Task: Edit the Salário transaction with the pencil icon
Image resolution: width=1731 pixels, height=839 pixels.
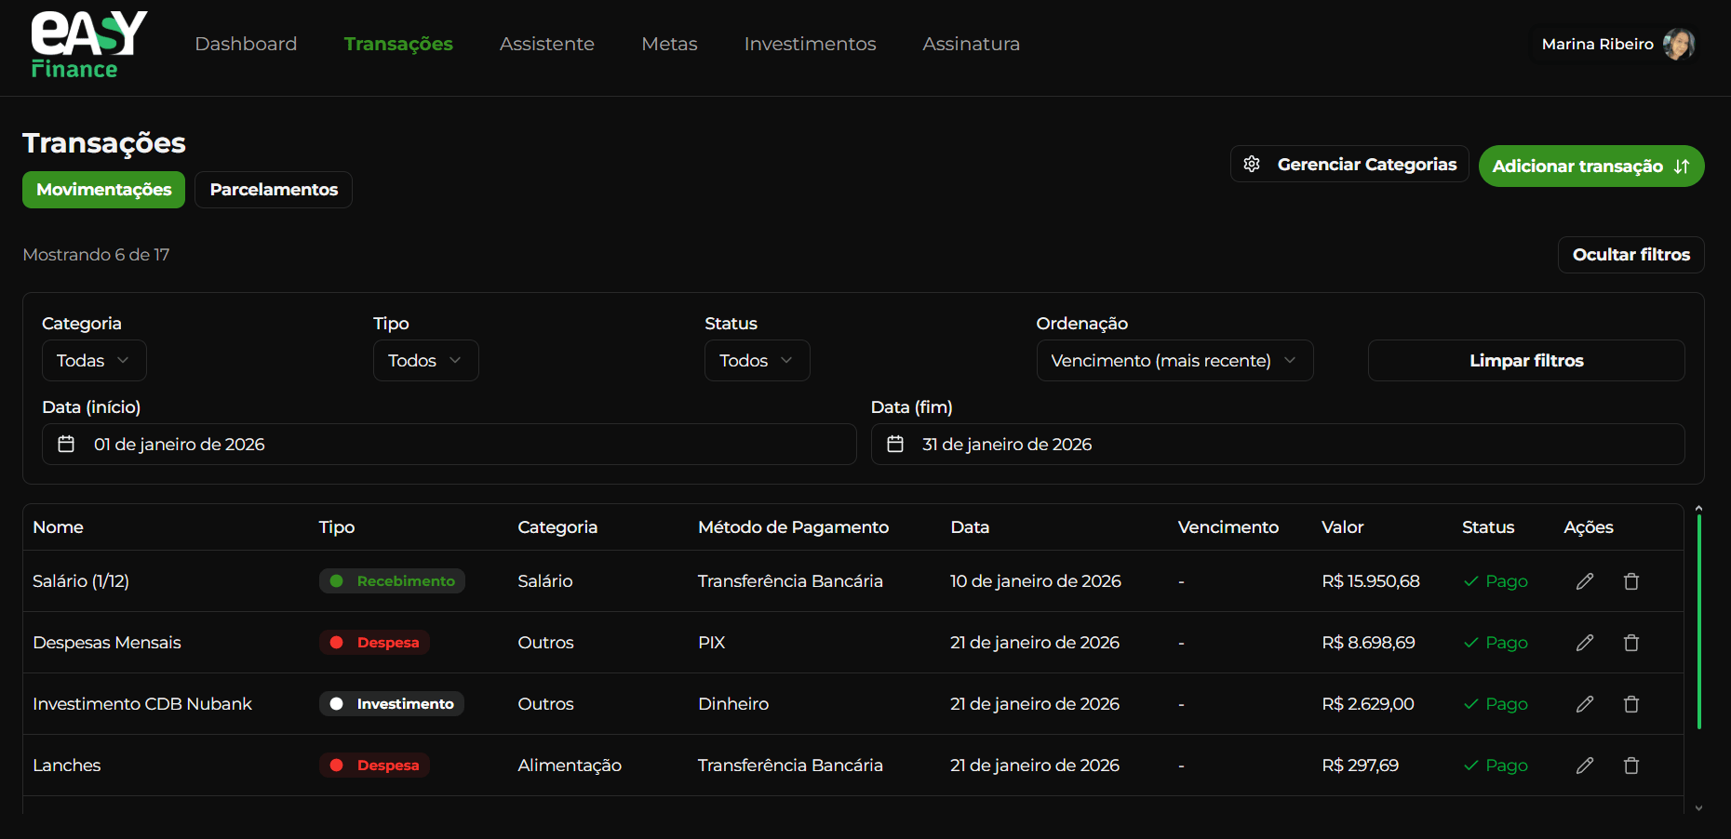Action: [x=1585, y=580]
